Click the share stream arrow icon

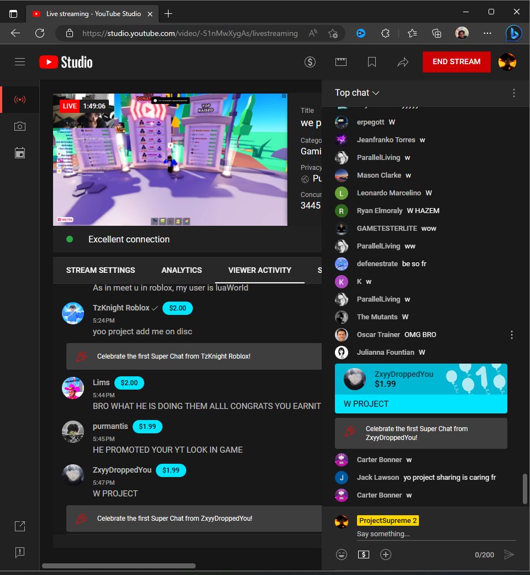(402, 62)
